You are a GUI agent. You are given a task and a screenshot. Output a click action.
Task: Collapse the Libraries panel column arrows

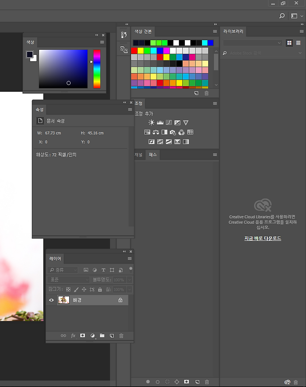(x=302, y=24)
